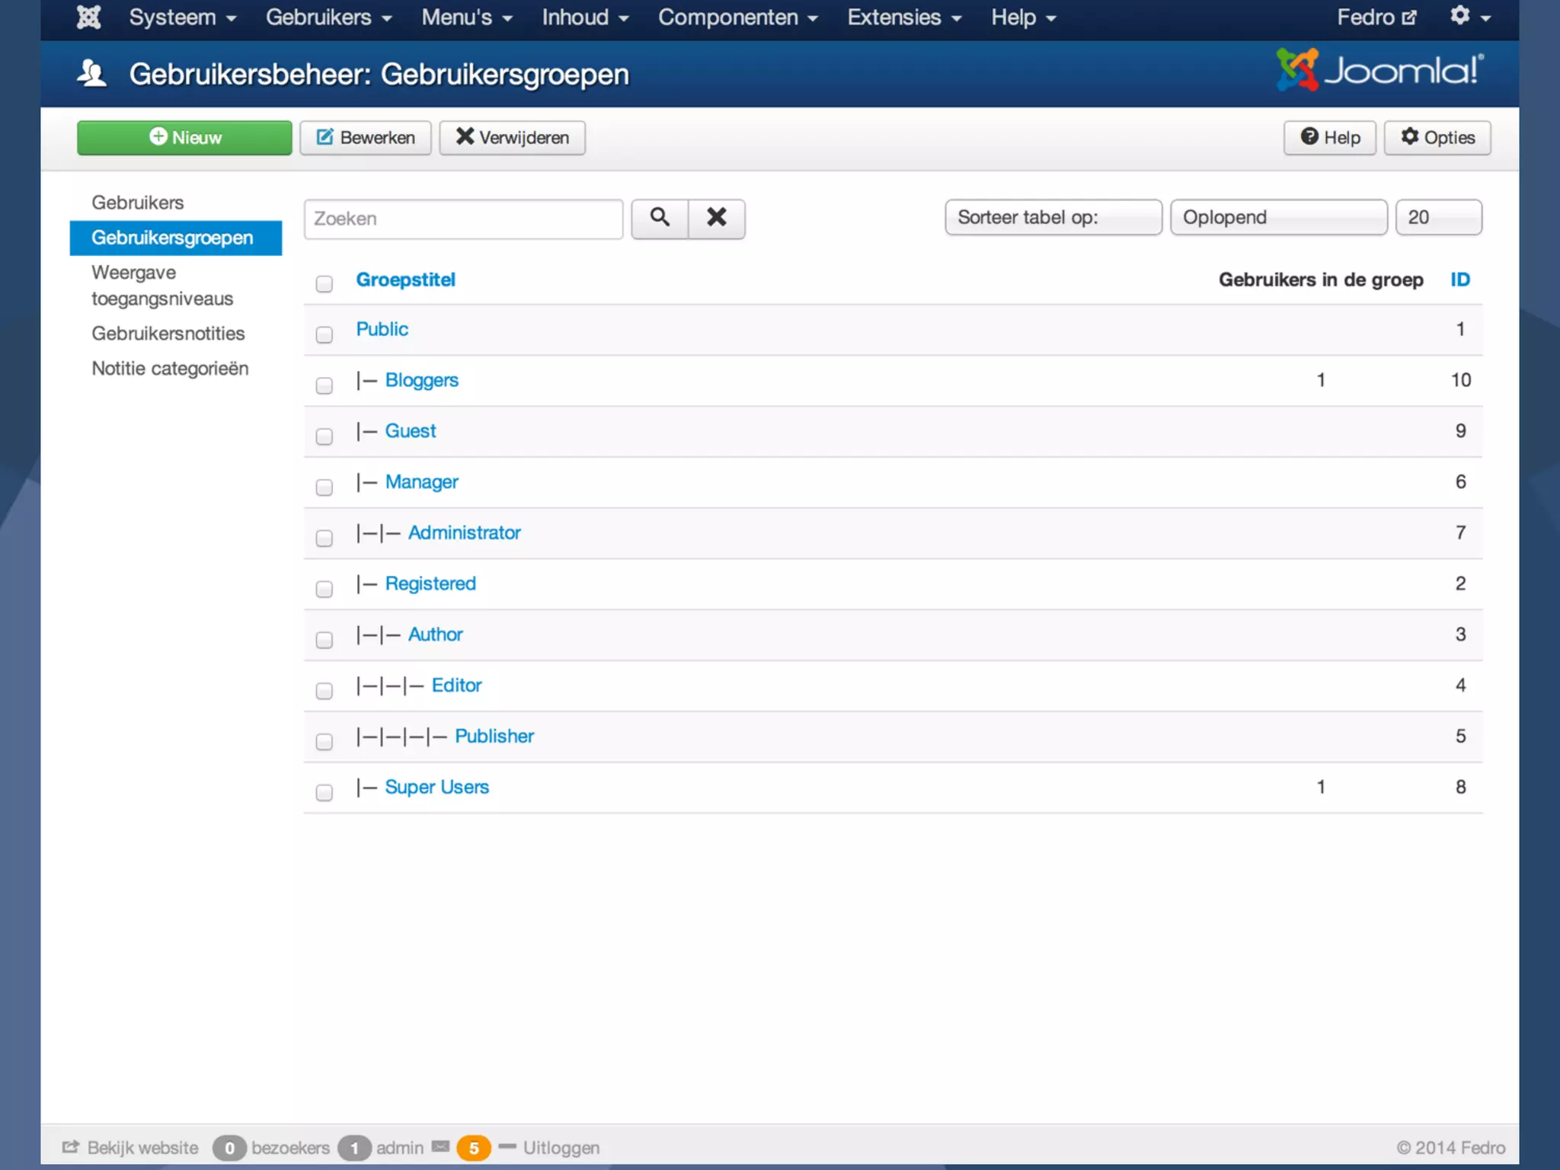The height and width of the screenshot is (1170, 1560).
Task: Tick the Super Users checkbox
Action: [x=324, y=792]
